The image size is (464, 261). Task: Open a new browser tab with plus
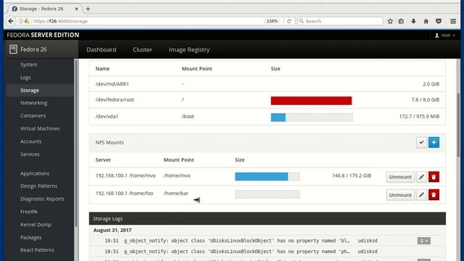88,9
